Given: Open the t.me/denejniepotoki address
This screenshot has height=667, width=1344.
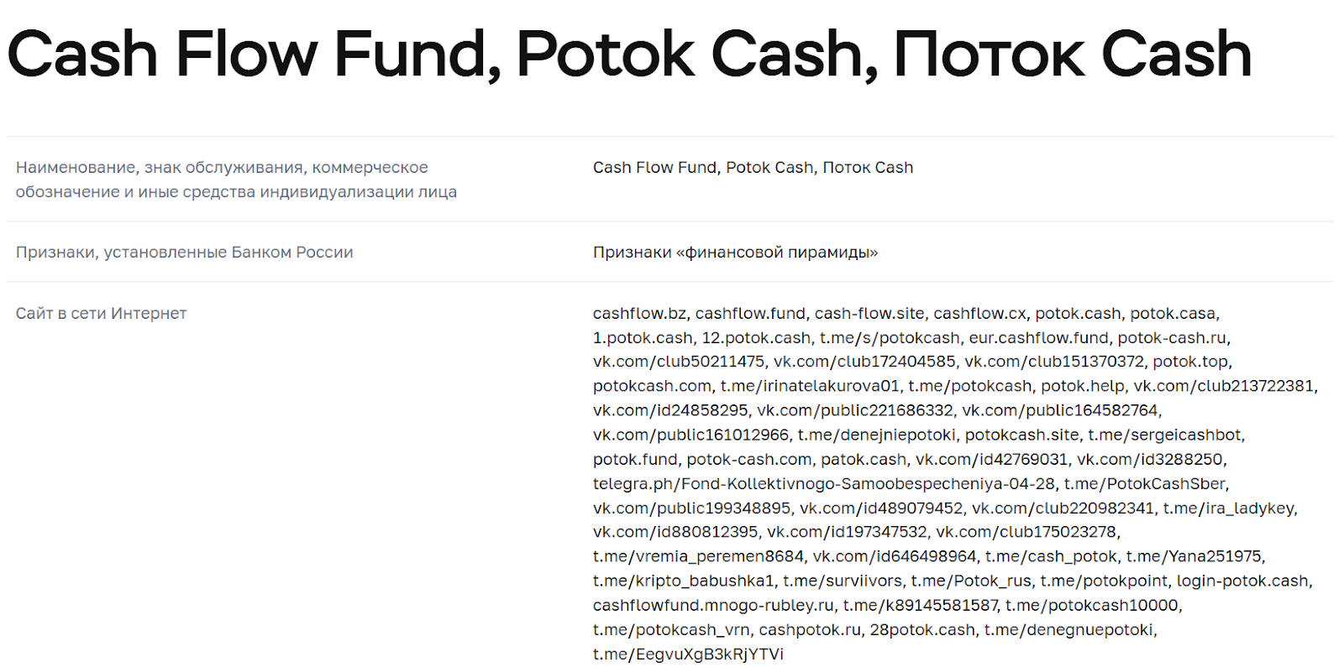Looking at the screenshot, I should coord(876,435).
